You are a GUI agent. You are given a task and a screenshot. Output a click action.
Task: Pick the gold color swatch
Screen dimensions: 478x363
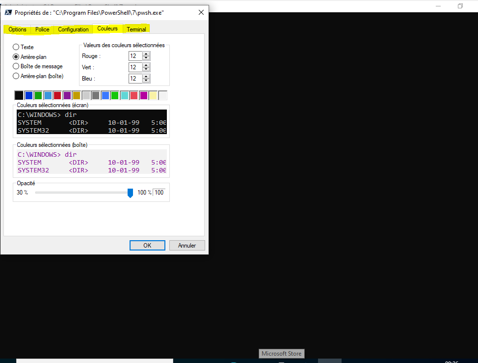(x=77, y=95)
